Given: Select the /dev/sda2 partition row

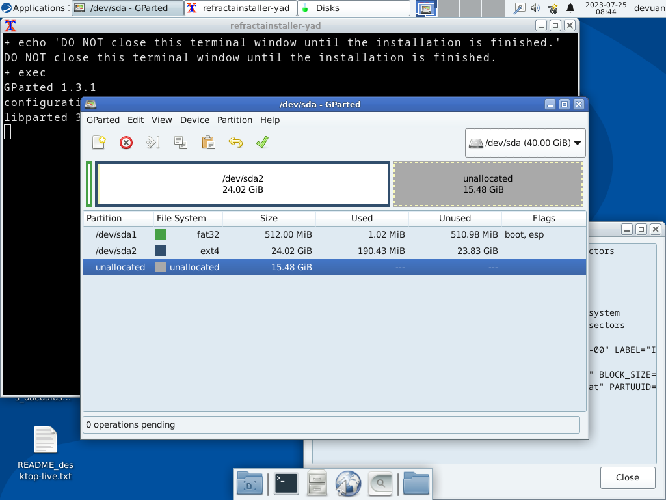Looking at the screenshot, I should (335, 251).
